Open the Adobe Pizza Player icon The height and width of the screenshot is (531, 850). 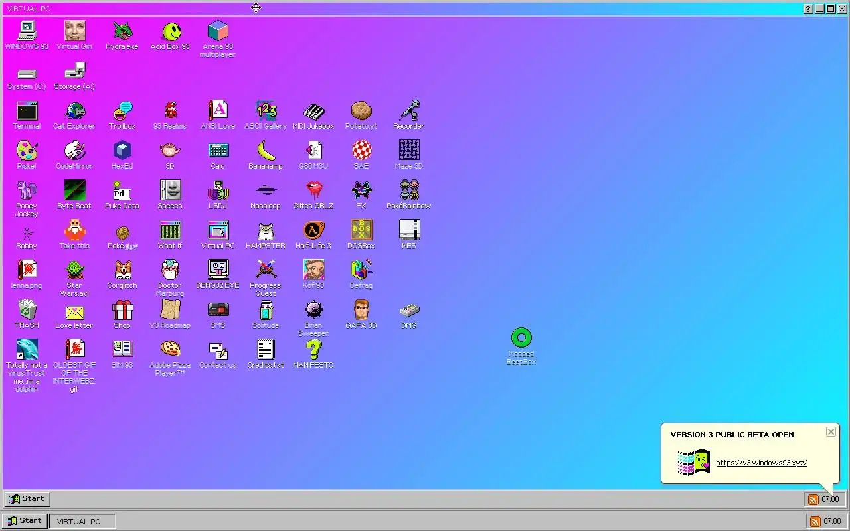[170, 358]
